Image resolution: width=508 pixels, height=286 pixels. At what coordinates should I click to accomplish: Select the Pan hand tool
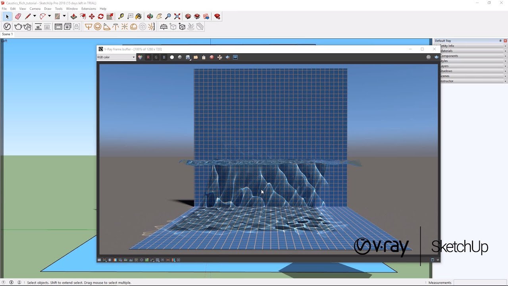pos(159,16)
